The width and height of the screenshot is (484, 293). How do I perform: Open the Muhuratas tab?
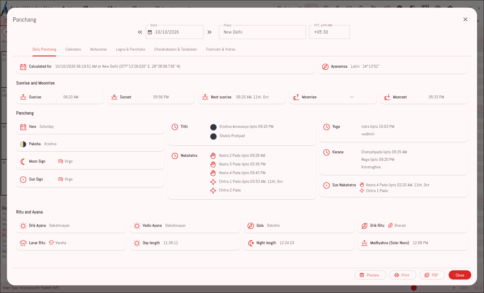pos(99,49)
